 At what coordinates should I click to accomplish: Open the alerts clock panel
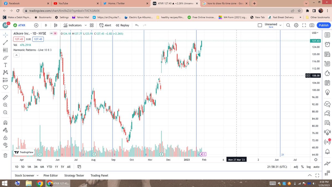[x=327, y=44]
